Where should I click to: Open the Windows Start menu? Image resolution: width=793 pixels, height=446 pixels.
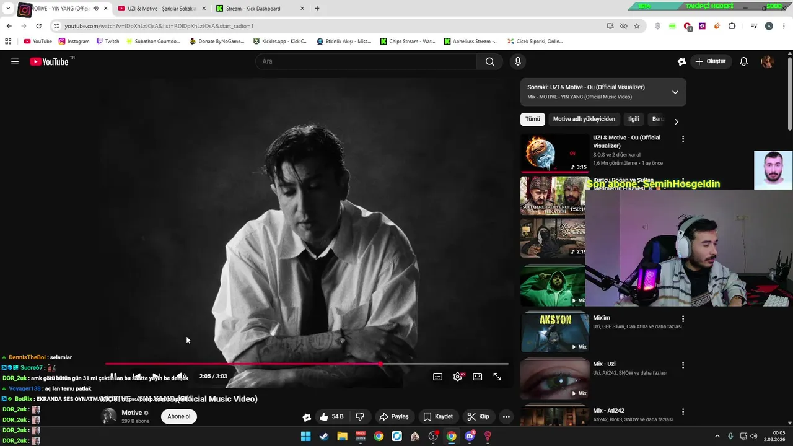click(305, 436)
